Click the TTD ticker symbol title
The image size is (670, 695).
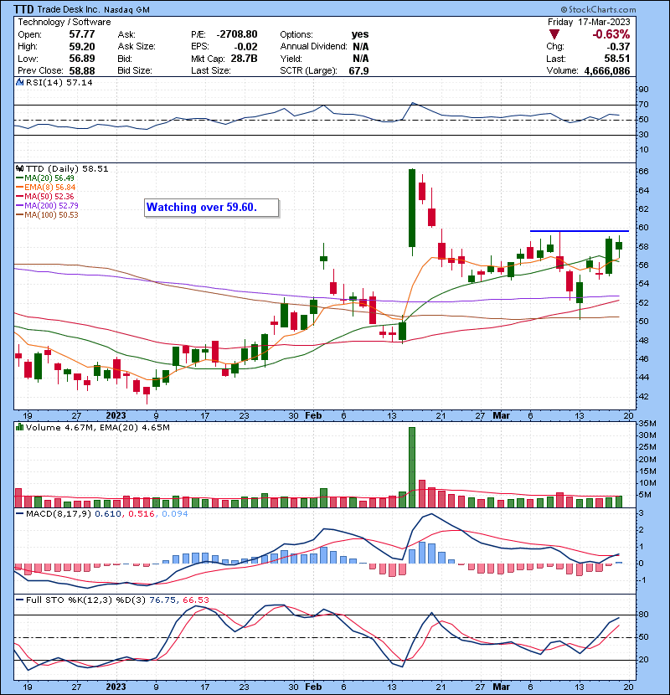pyautogui.click(x=23, y=9)
